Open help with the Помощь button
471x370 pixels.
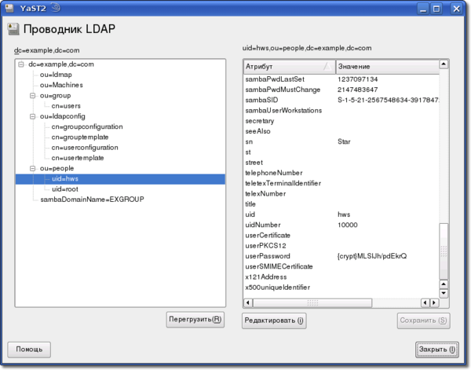[29, 349]
